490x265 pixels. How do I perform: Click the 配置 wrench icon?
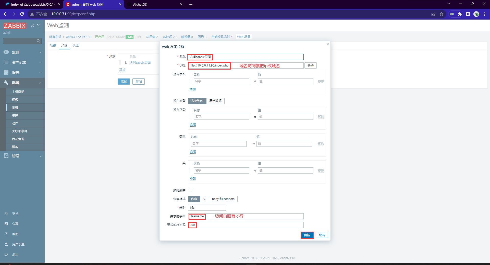click(6, 82)
